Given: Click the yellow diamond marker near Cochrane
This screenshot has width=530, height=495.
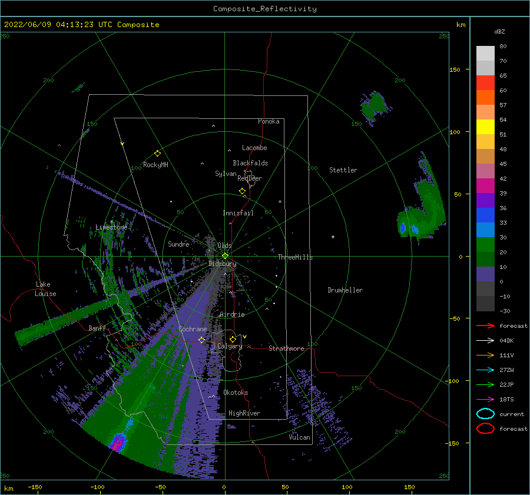Looking at the screenshot, I should [x=201, y=340].
